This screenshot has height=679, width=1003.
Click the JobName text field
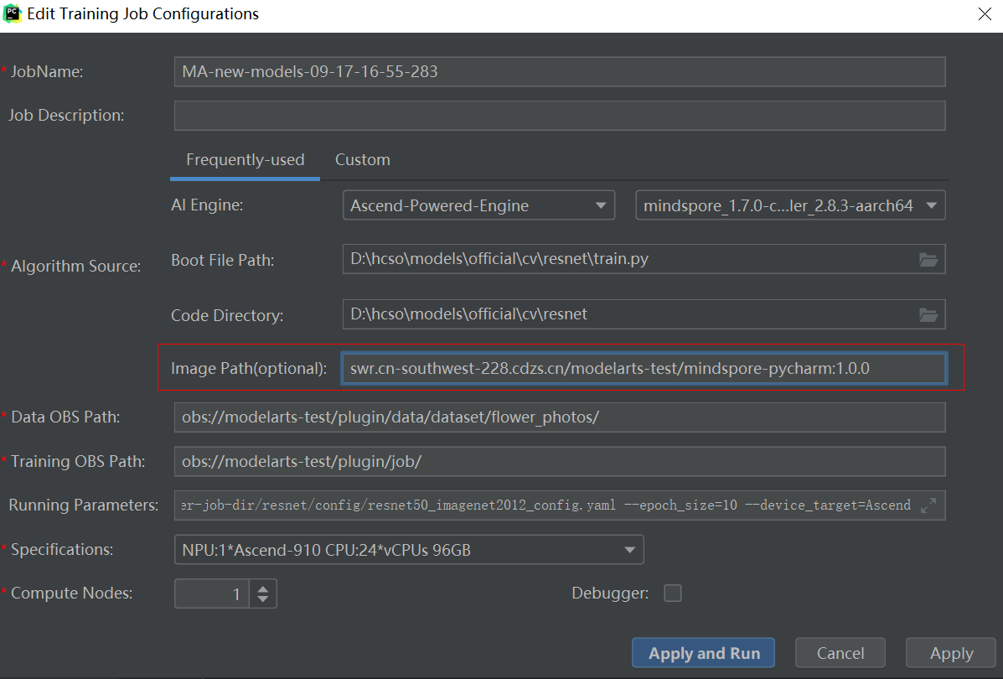point(560,72)
